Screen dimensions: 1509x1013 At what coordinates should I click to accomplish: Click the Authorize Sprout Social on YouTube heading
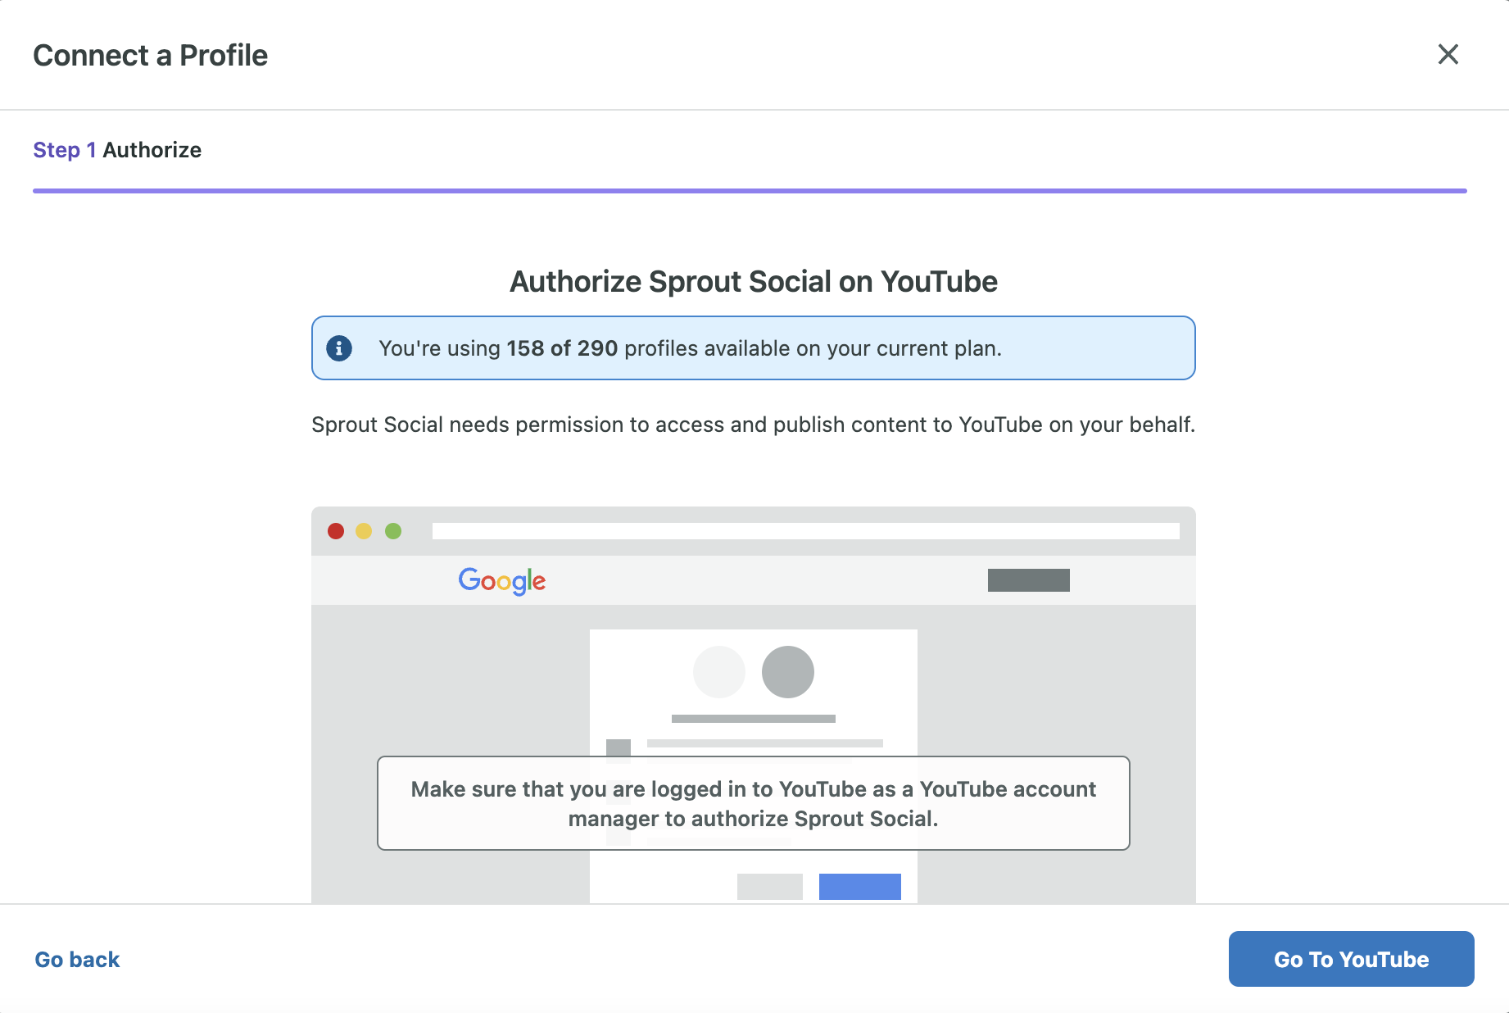[754, 281]
